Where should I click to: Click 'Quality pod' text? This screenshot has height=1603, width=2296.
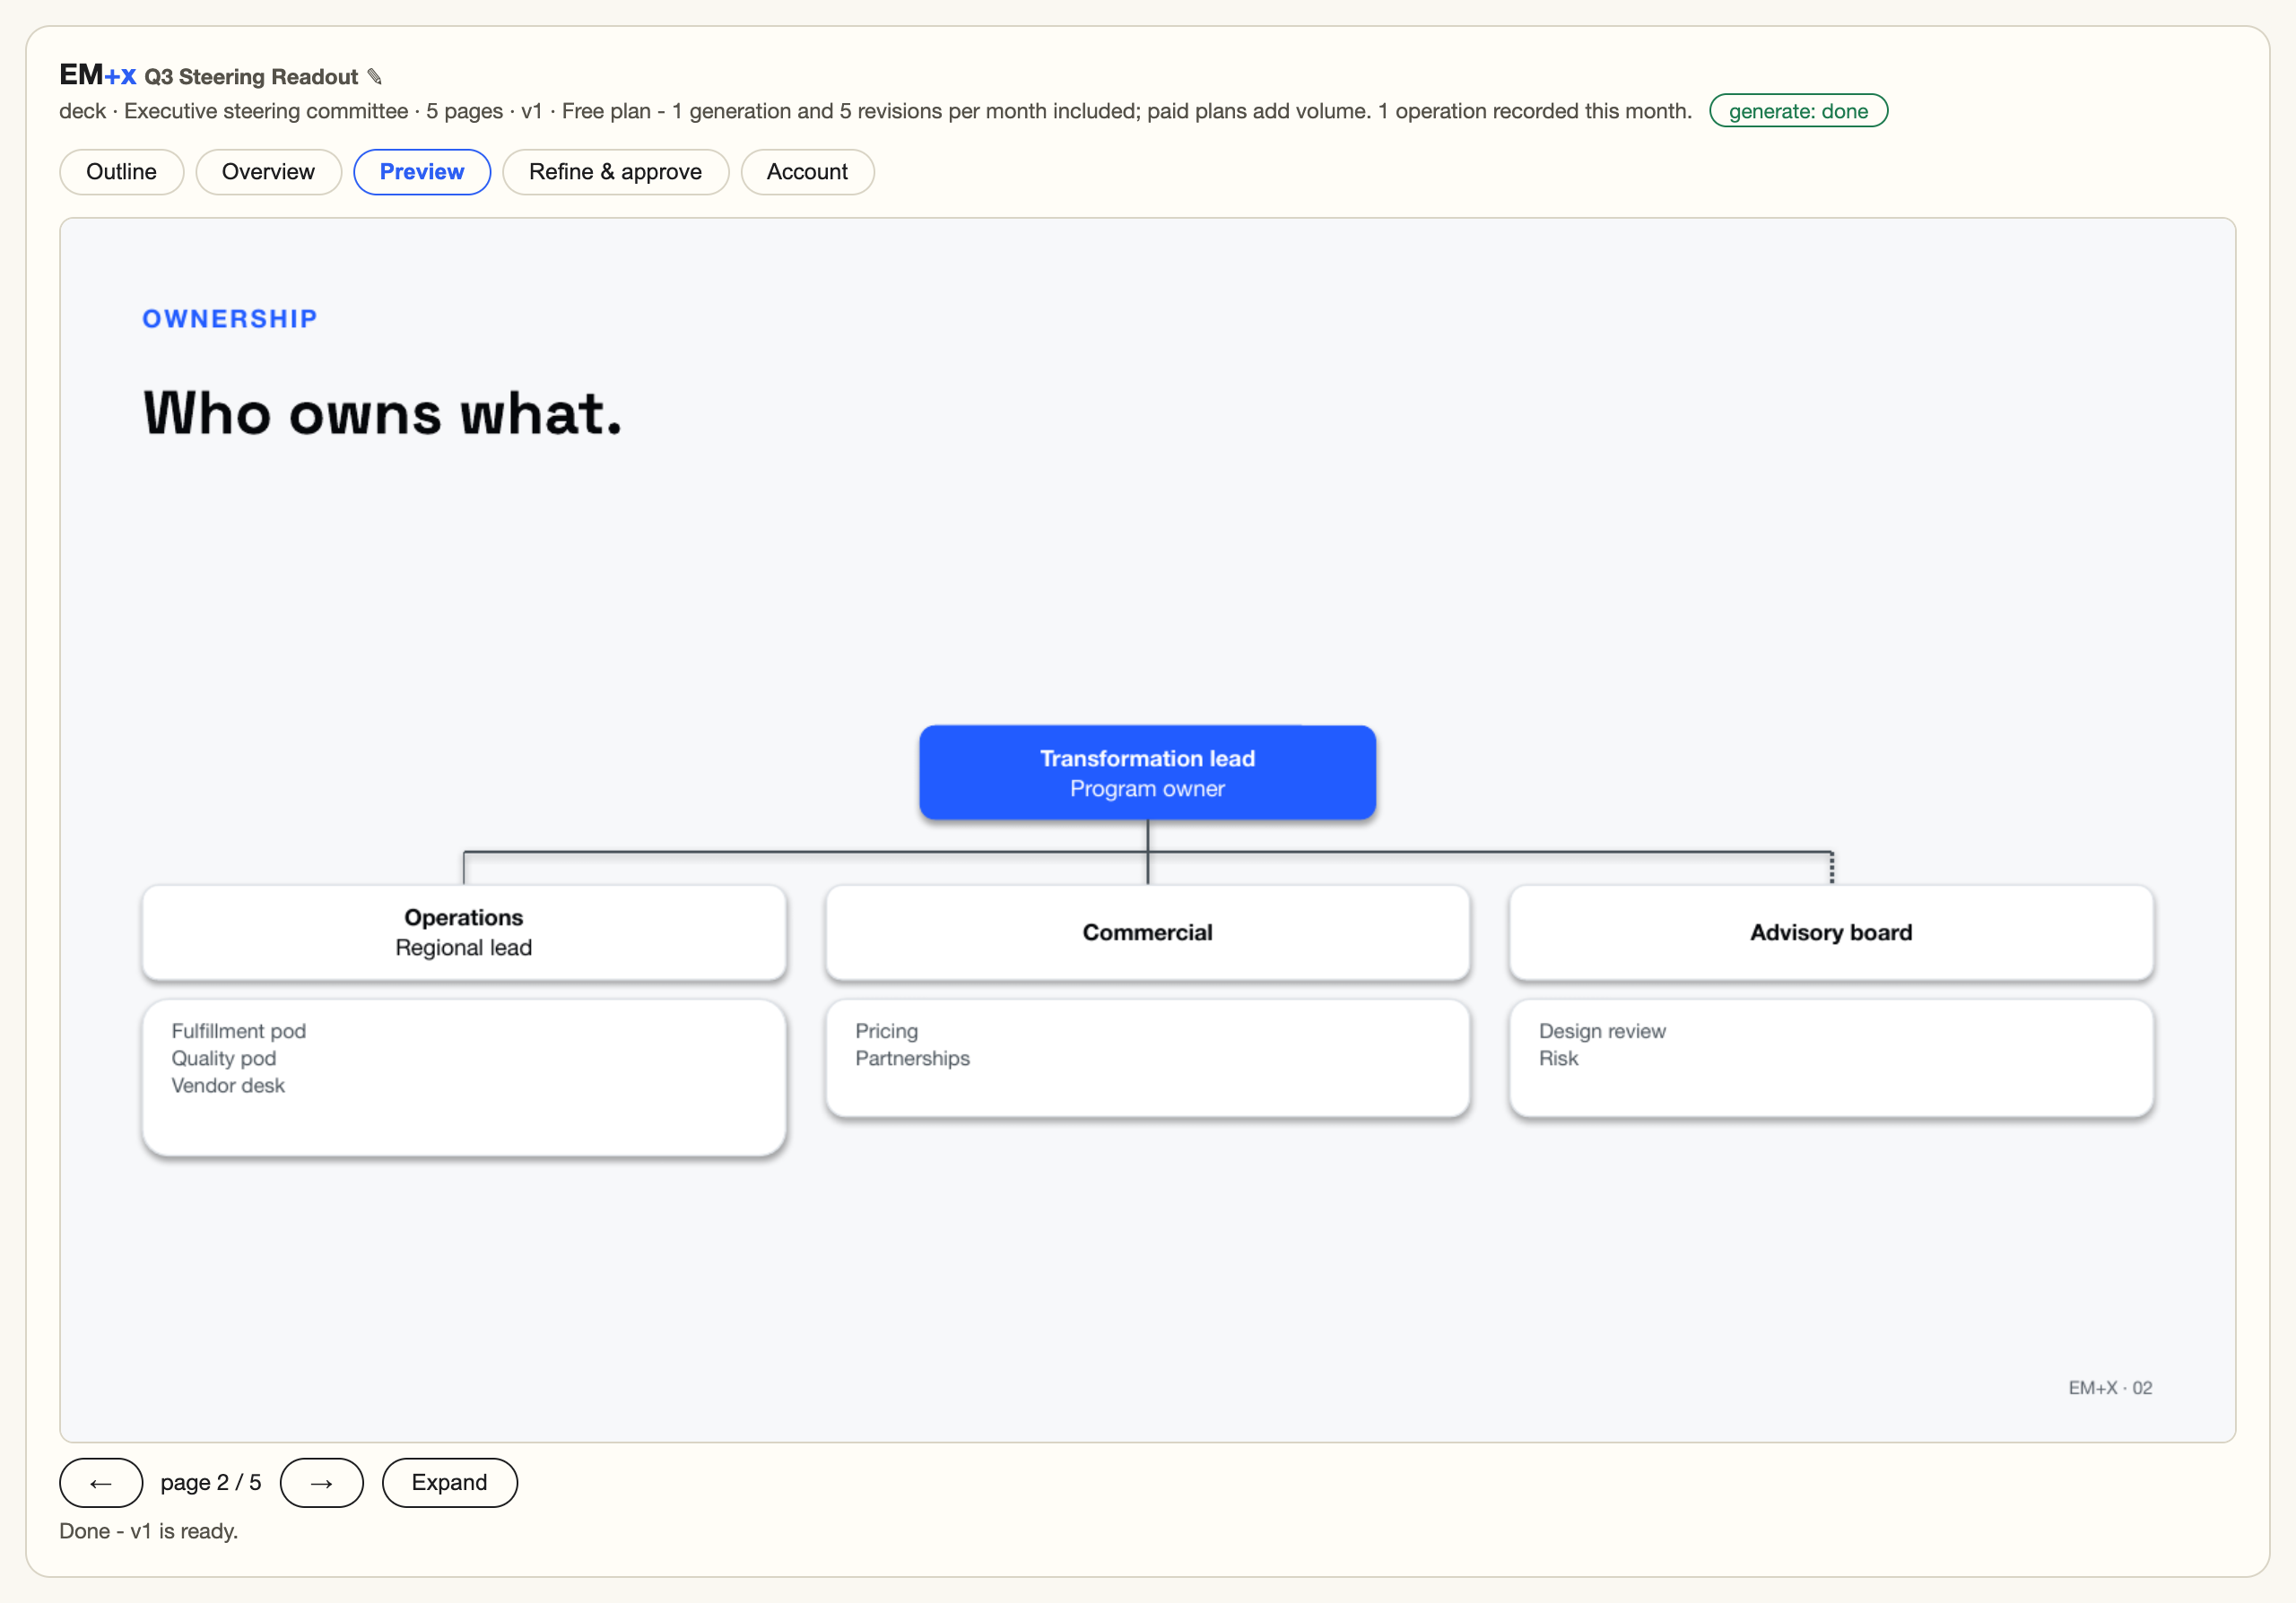pos(224,1058)
